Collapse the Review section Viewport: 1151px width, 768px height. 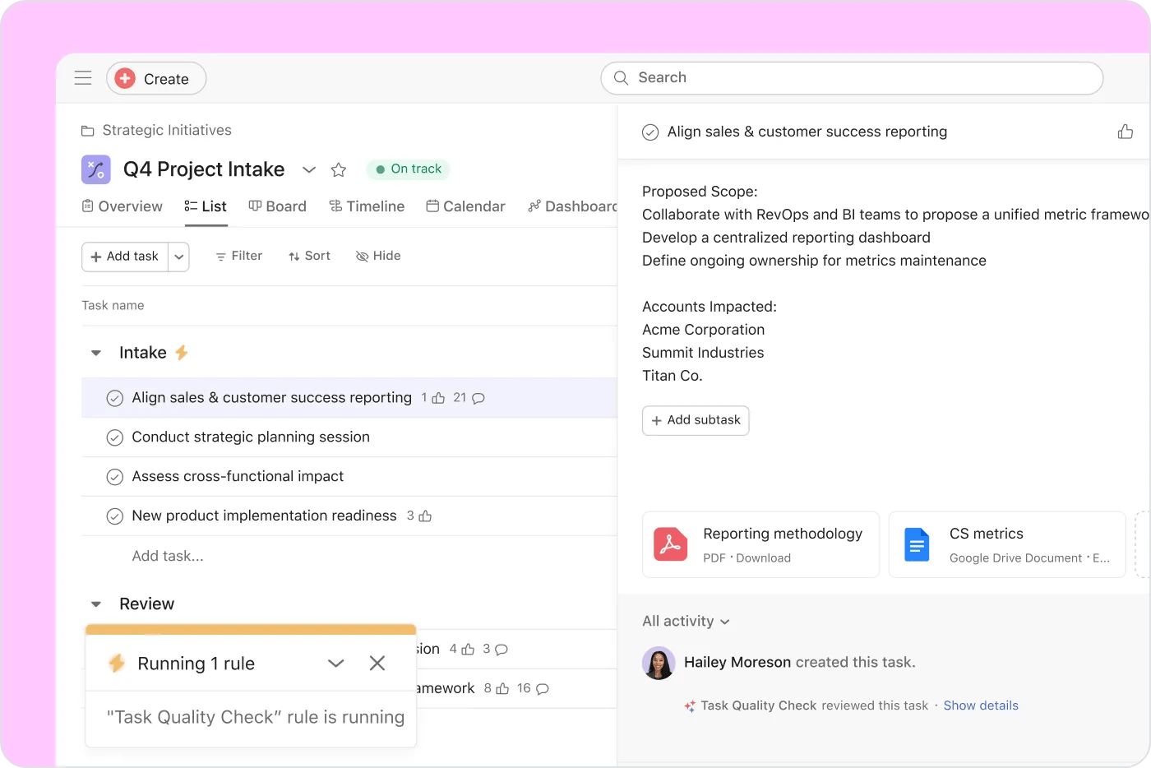point(96,604)
